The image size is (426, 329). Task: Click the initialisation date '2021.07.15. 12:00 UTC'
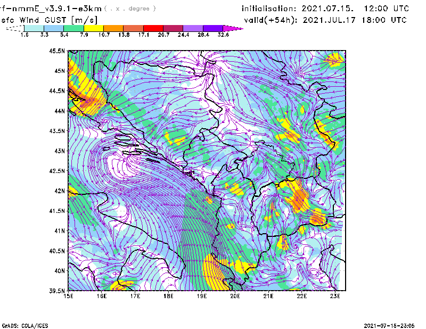tap(355, 9)
